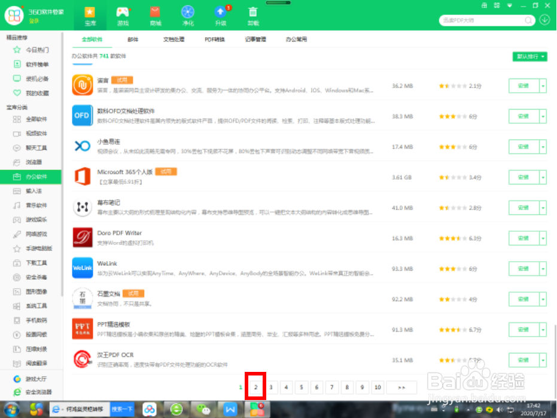Go to page 2 of results

pos(255,387)
